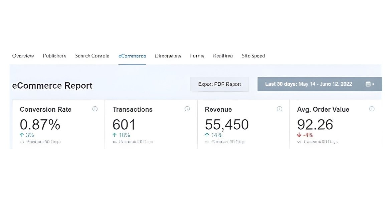Click the eCommerce Report heading
This screenshot has height=201, width=388.
coord(52,86)
